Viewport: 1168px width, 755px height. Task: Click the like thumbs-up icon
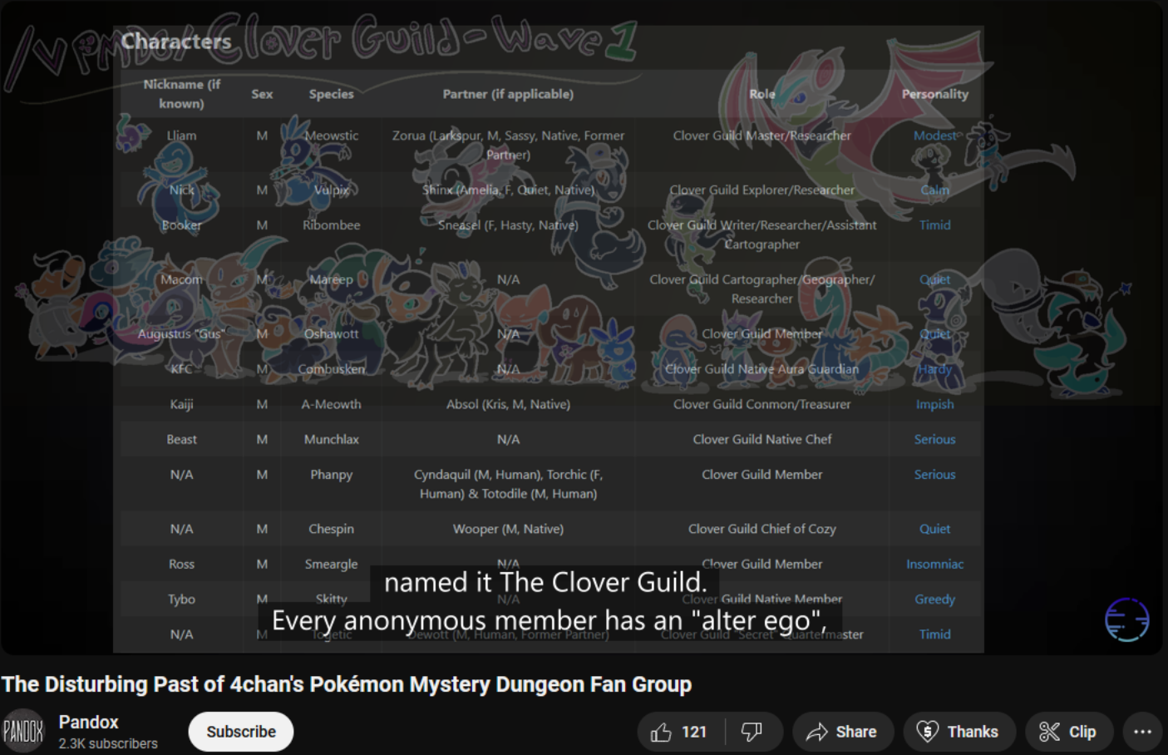[x=662, y=732]
